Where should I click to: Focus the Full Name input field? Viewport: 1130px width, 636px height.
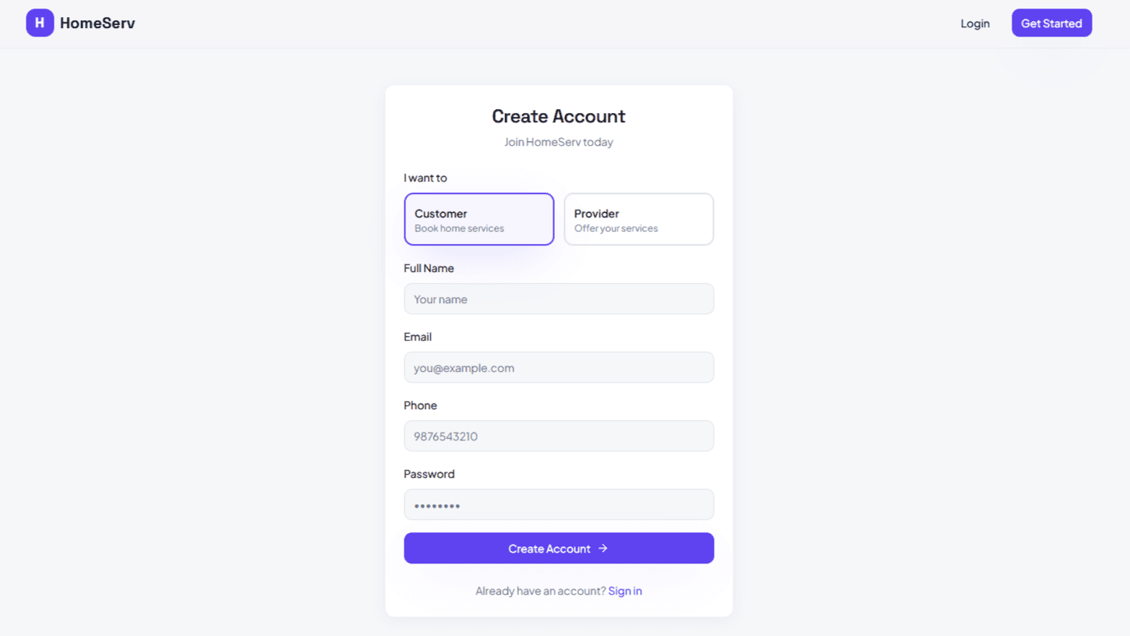click(x=558, y=299)
